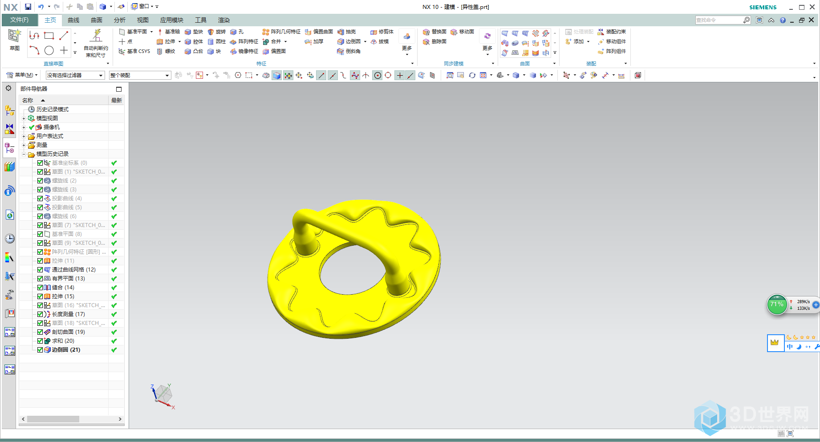Expand the 模型视图 tree node
This screenshot has height=442, width=820.
click(24, 118)
